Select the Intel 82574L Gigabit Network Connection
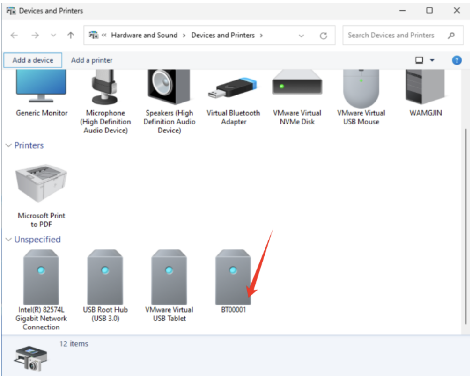Screen dimensions: 472x378 click(x=41, y=277)
